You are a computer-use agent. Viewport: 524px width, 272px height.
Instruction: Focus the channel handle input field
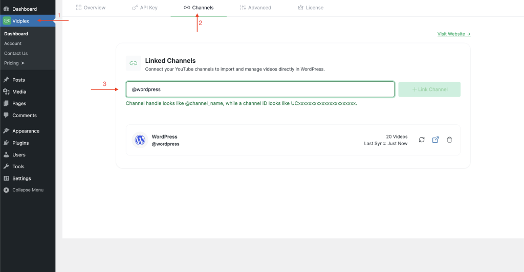point(260,89)
